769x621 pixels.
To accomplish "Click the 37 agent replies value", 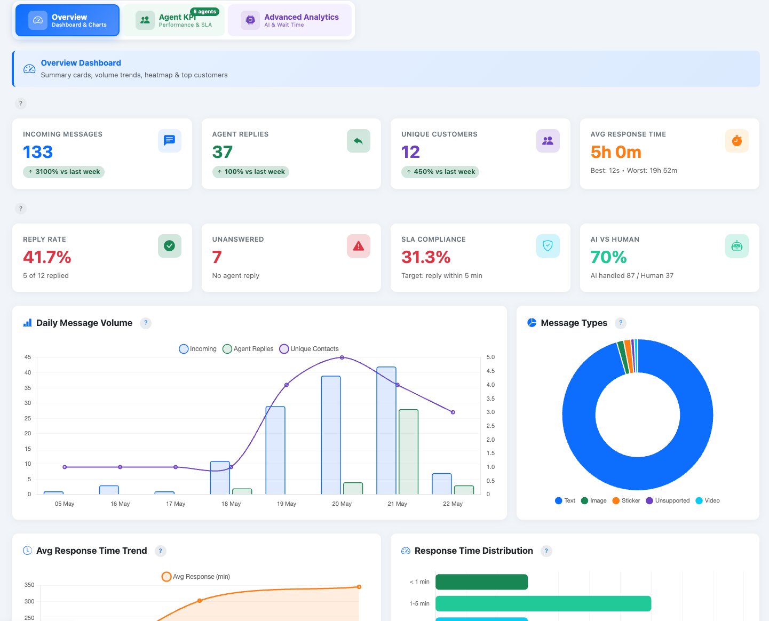I will click(223, 152).
